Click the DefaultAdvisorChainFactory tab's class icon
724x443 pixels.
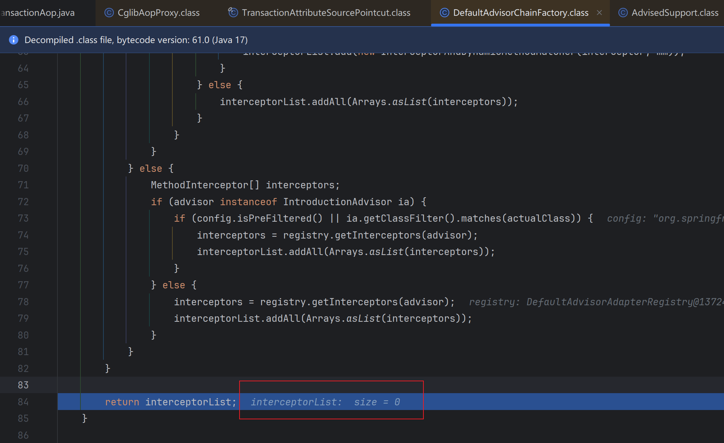click(444, 13)
